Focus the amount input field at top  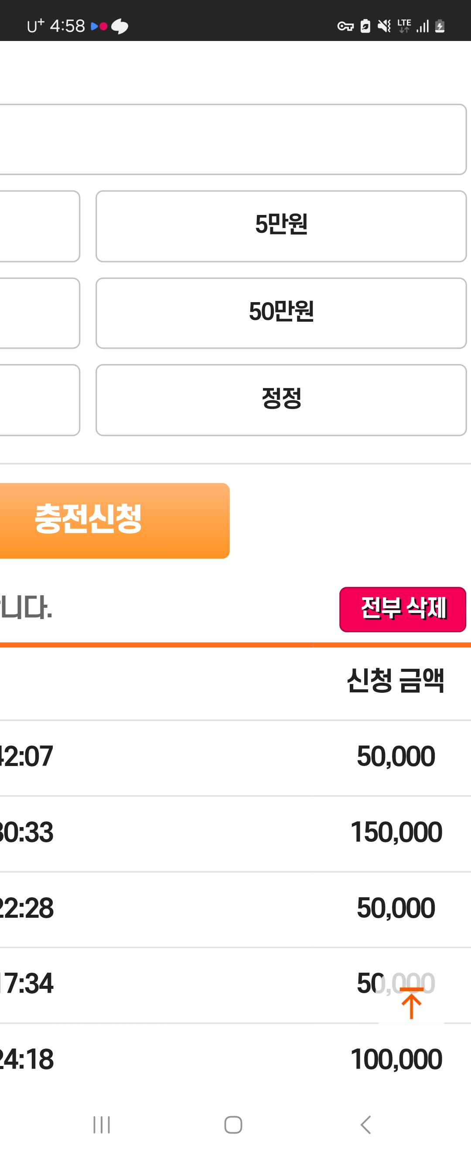pyautogui.click(x=233, y=140)
